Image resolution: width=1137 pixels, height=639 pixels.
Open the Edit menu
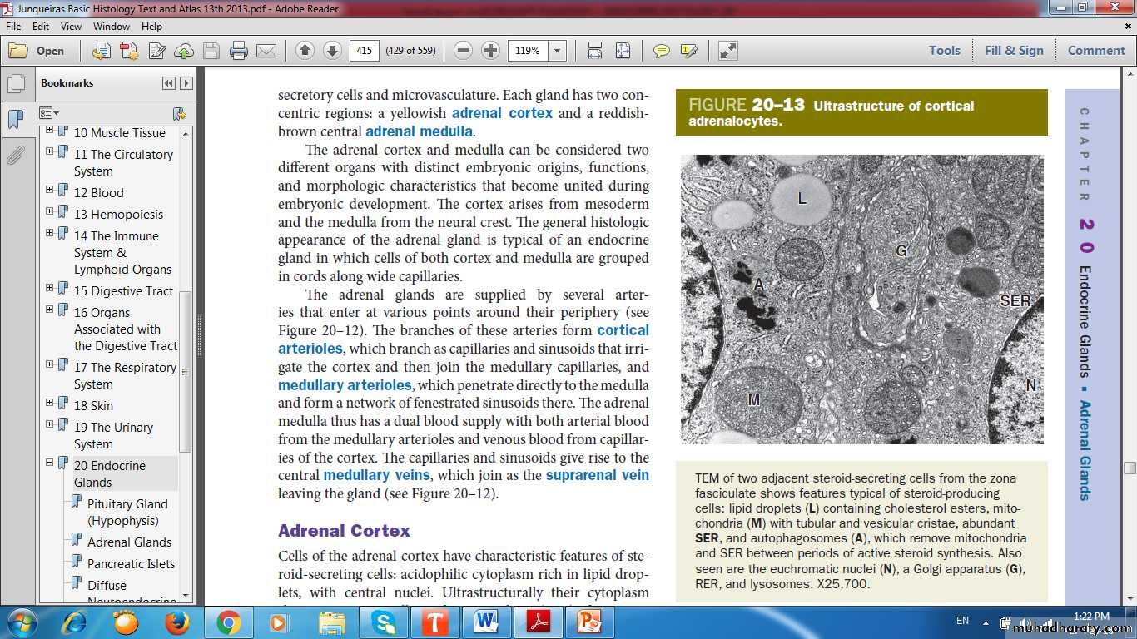tap(41, 27)
